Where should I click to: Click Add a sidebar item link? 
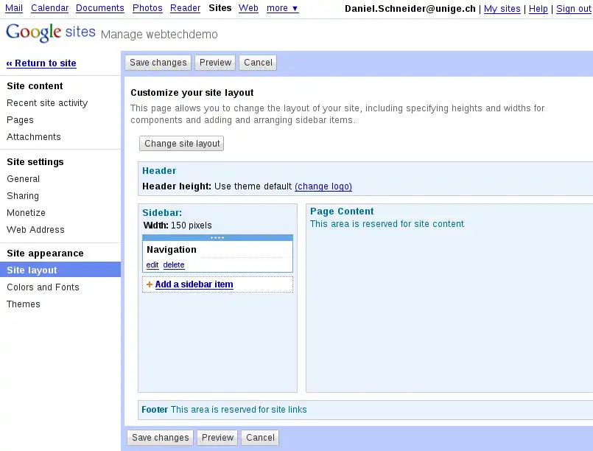tap(194, 284)
